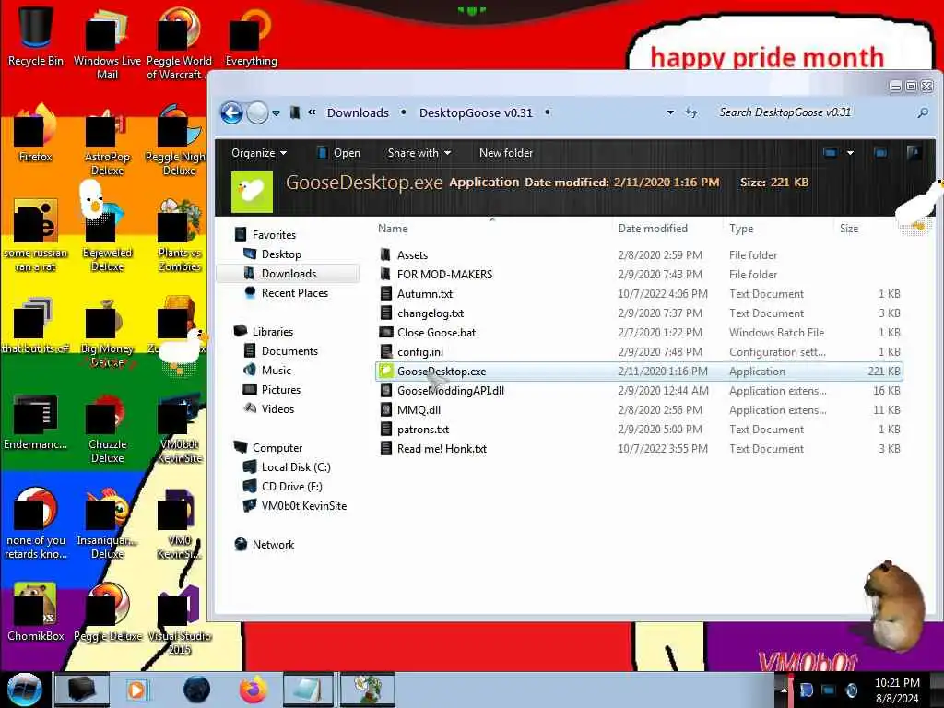Open the Music library
Viewport: 944px width, 708px height.
tap(276, 371)
